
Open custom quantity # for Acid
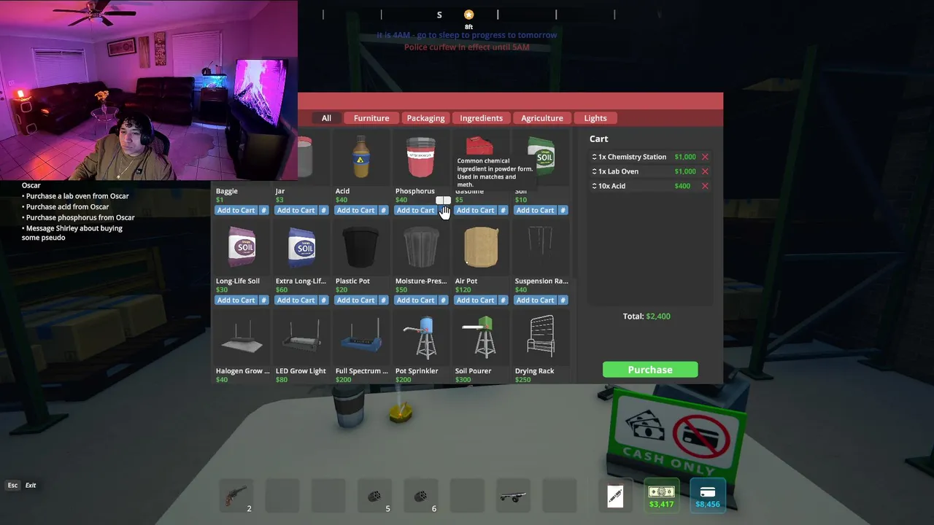point(383,210)
